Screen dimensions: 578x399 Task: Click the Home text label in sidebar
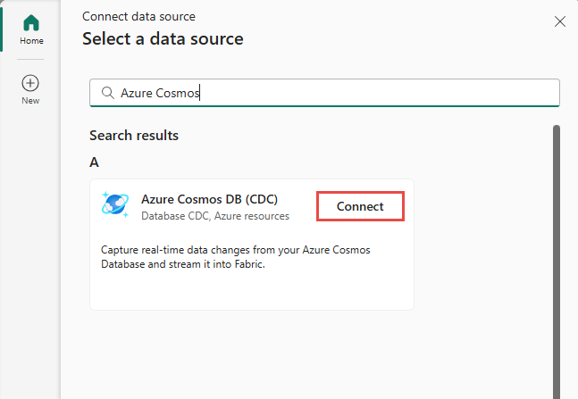click(x=30, y=41)
